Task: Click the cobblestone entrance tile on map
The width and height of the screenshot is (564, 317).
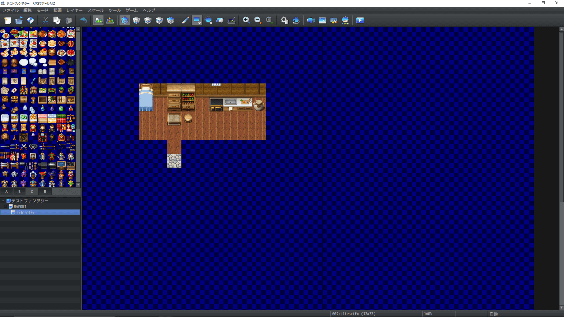Action: pos(174,161)
